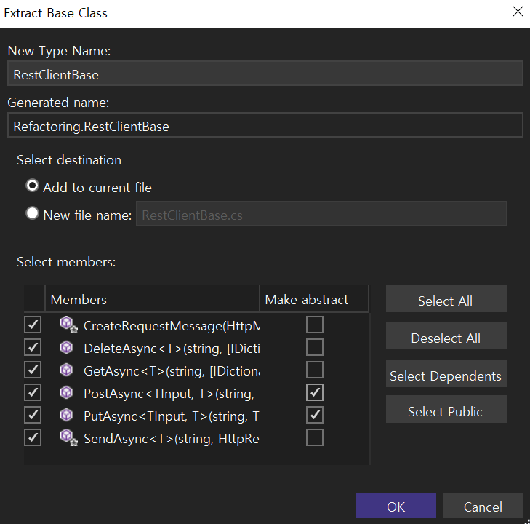Click the Select Public button
The image size is (530, 524).
click(x=446, y=411)
